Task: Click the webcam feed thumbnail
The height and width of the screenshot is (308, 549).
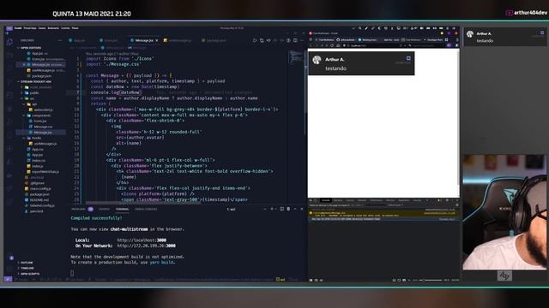Action: (x=504, y=212)
